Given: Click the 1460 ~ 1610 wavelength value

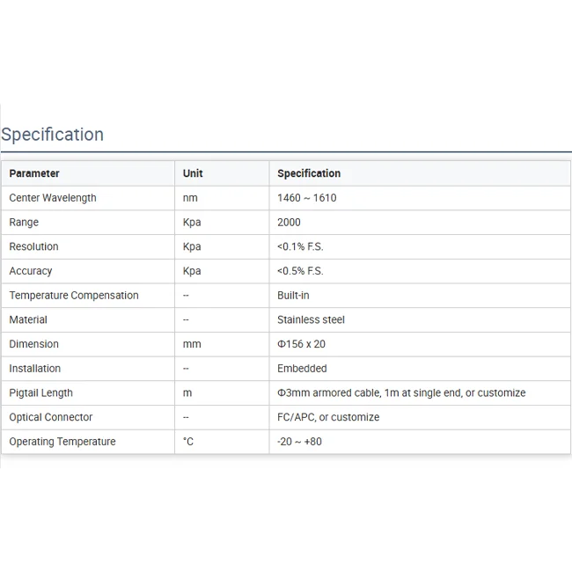Looking at the screenshot, I should pos(306,198).
